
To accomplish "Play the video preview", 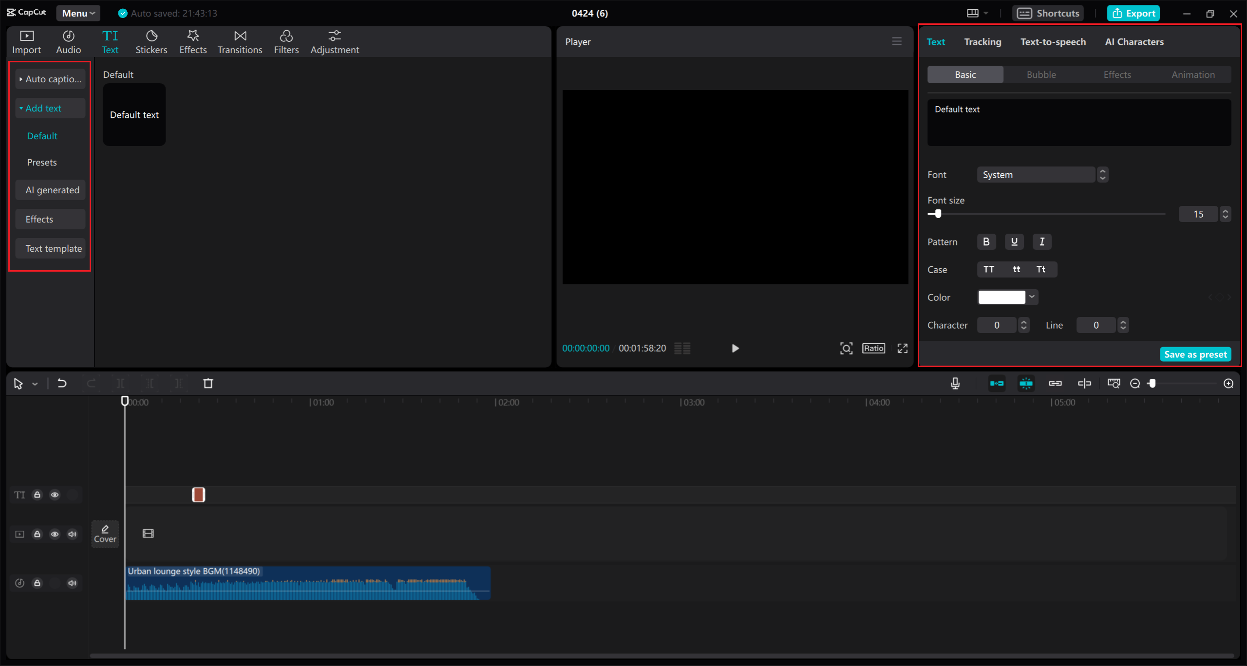I will pyautogui.click(x=735, y=348).
